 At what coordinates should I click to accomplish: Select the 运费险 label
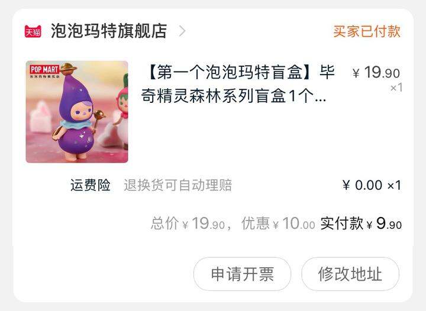pos(90,185)
